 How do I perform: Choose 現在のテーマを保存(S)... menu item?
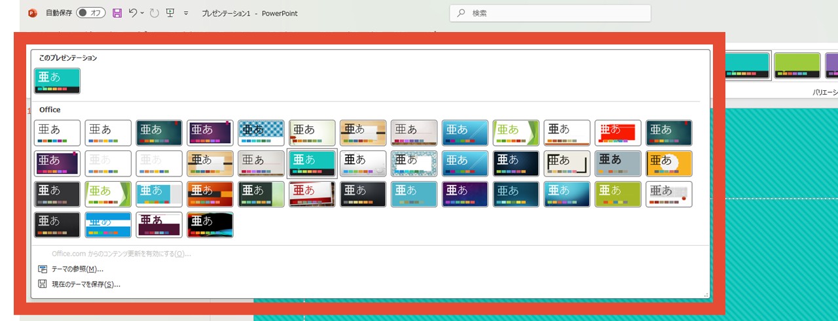pyautogui.click(x=86, y=284)
